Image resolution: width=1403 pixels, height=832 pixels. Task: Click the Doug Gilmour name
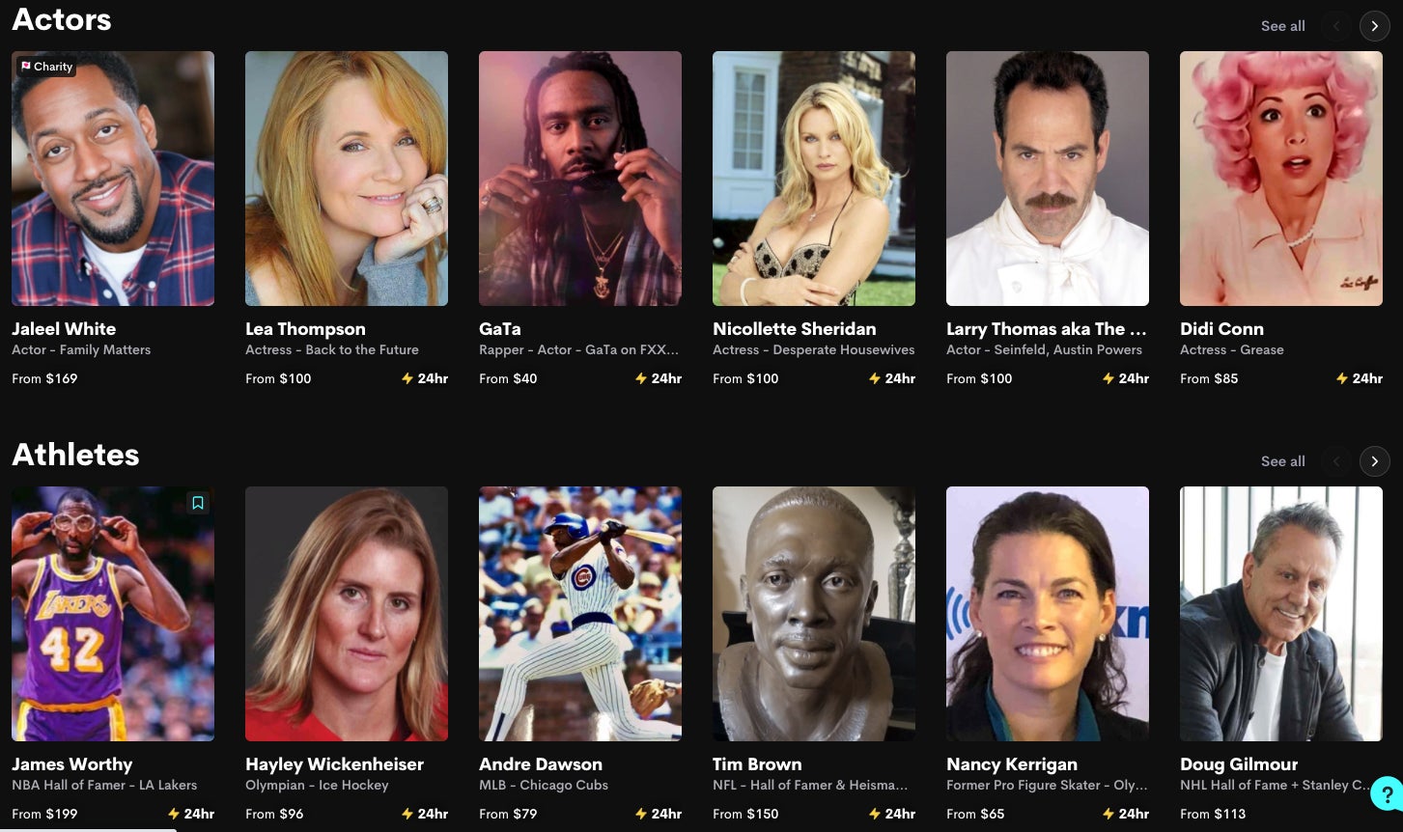click(1238, 763)
